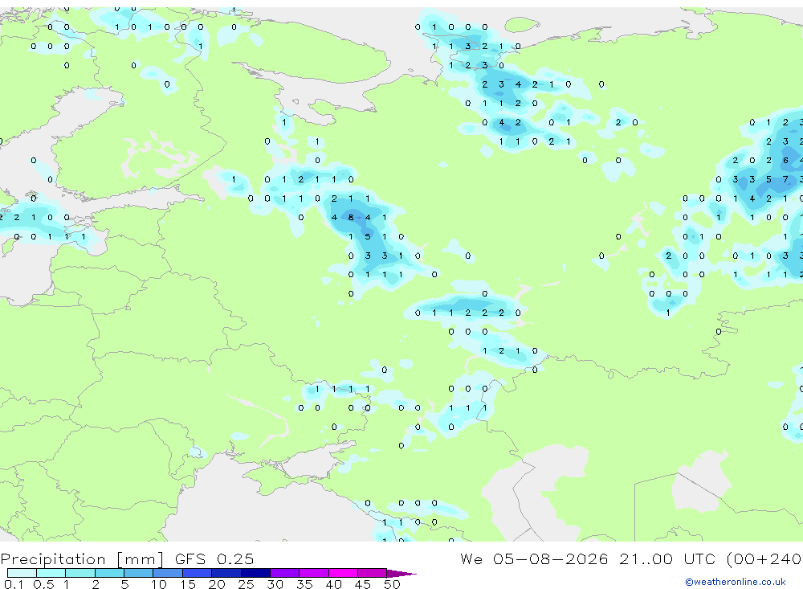Click the '8' precipitation value on map
Viewport: 803px width, 589px height.
[x=351, y=217]
